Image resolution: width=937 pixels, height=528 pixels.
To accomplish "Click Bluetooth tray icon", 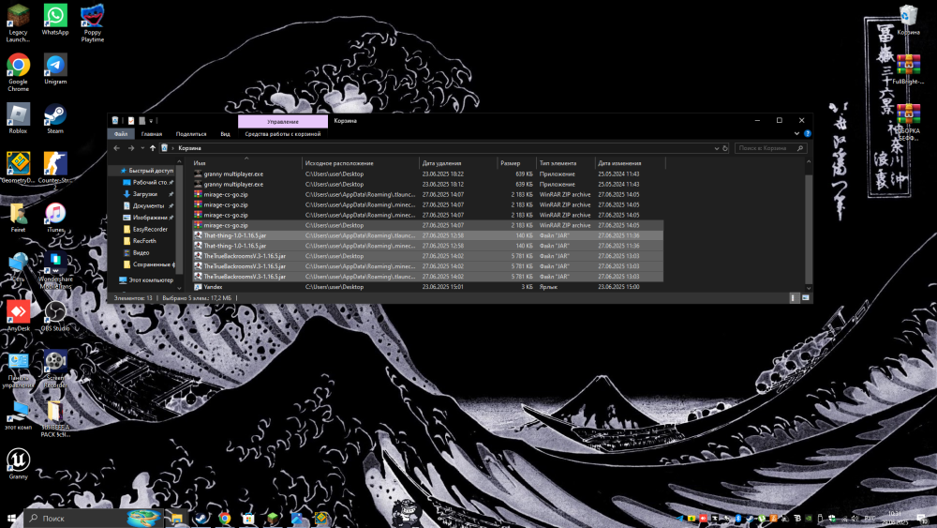I will [x=738, y=519].
